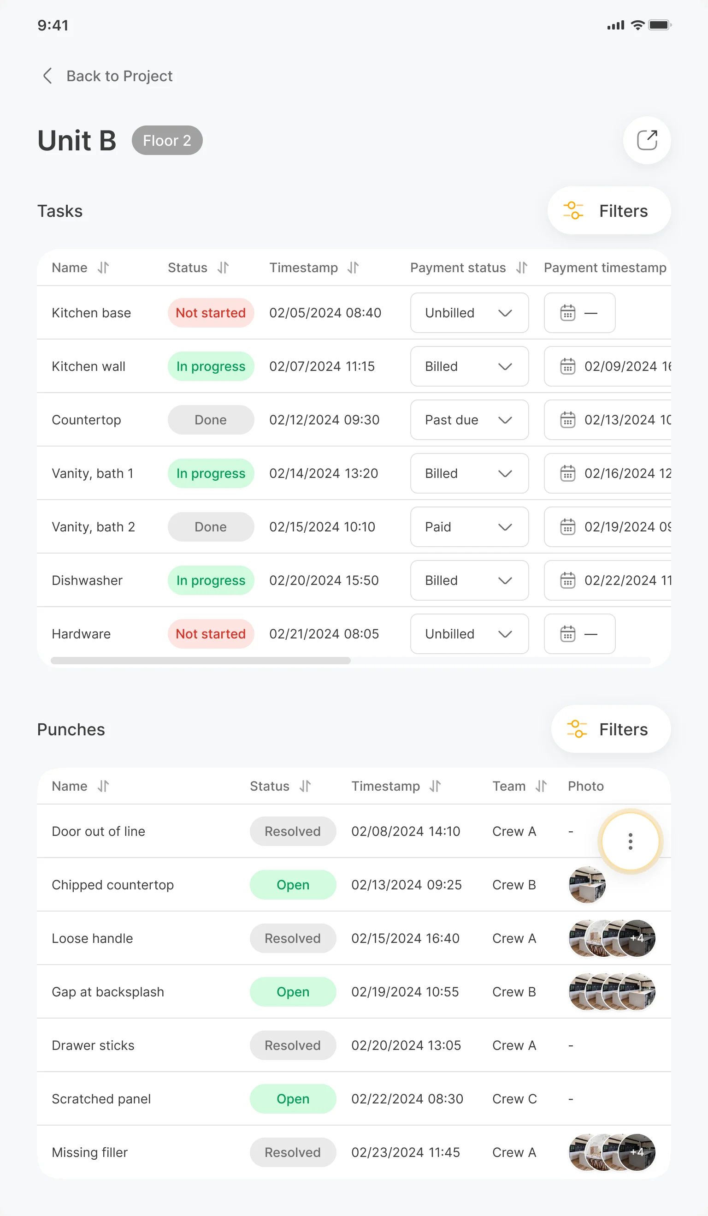The image size is (708, 1216).
Task: Open Chipped countertop photo thumbnail
Action: 587,884
